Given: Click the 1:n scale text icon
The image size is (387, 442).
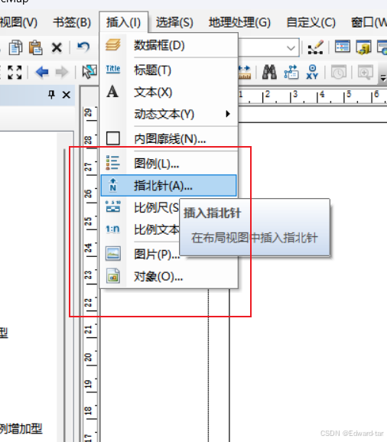Looking at the screenshot, I should click(112, 229).
